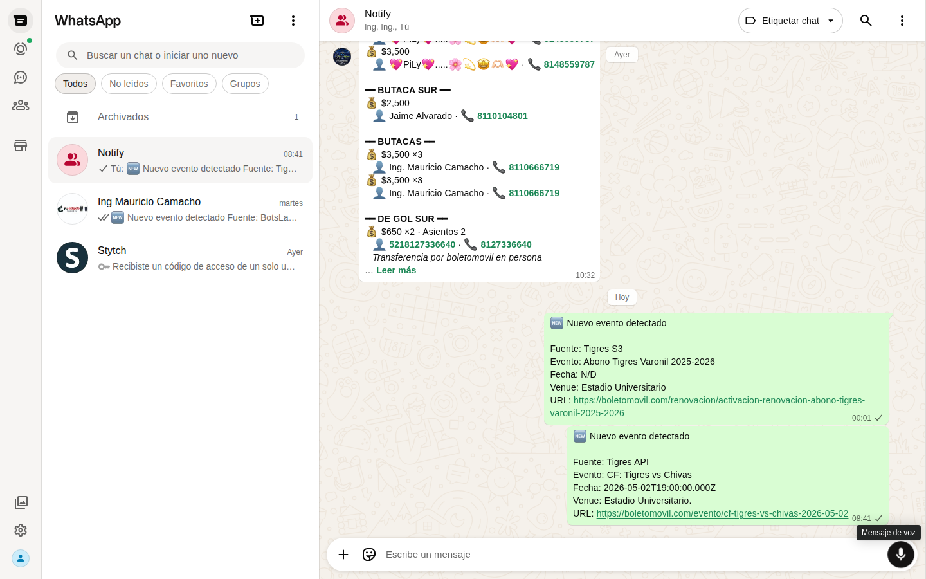Click the Hoy date separator
Screen dimensions: 926x579
click(x=622, y=297)
